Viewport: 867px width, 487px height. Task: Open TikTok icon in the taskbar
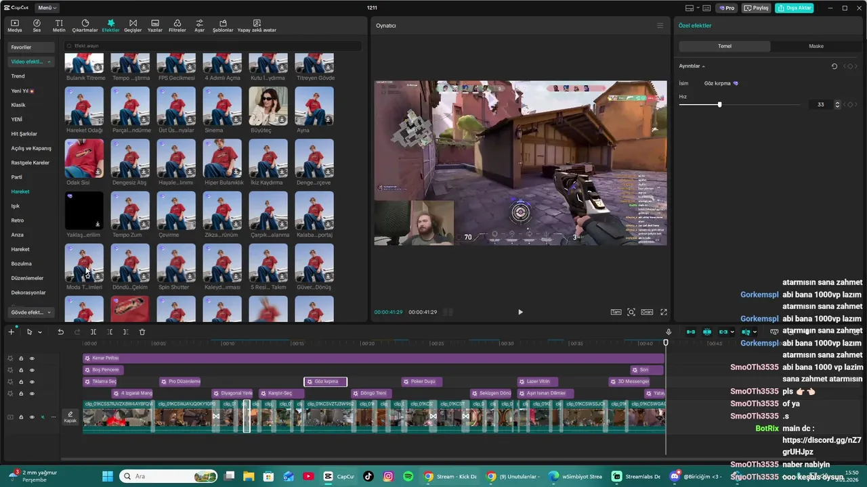point(368,476)
